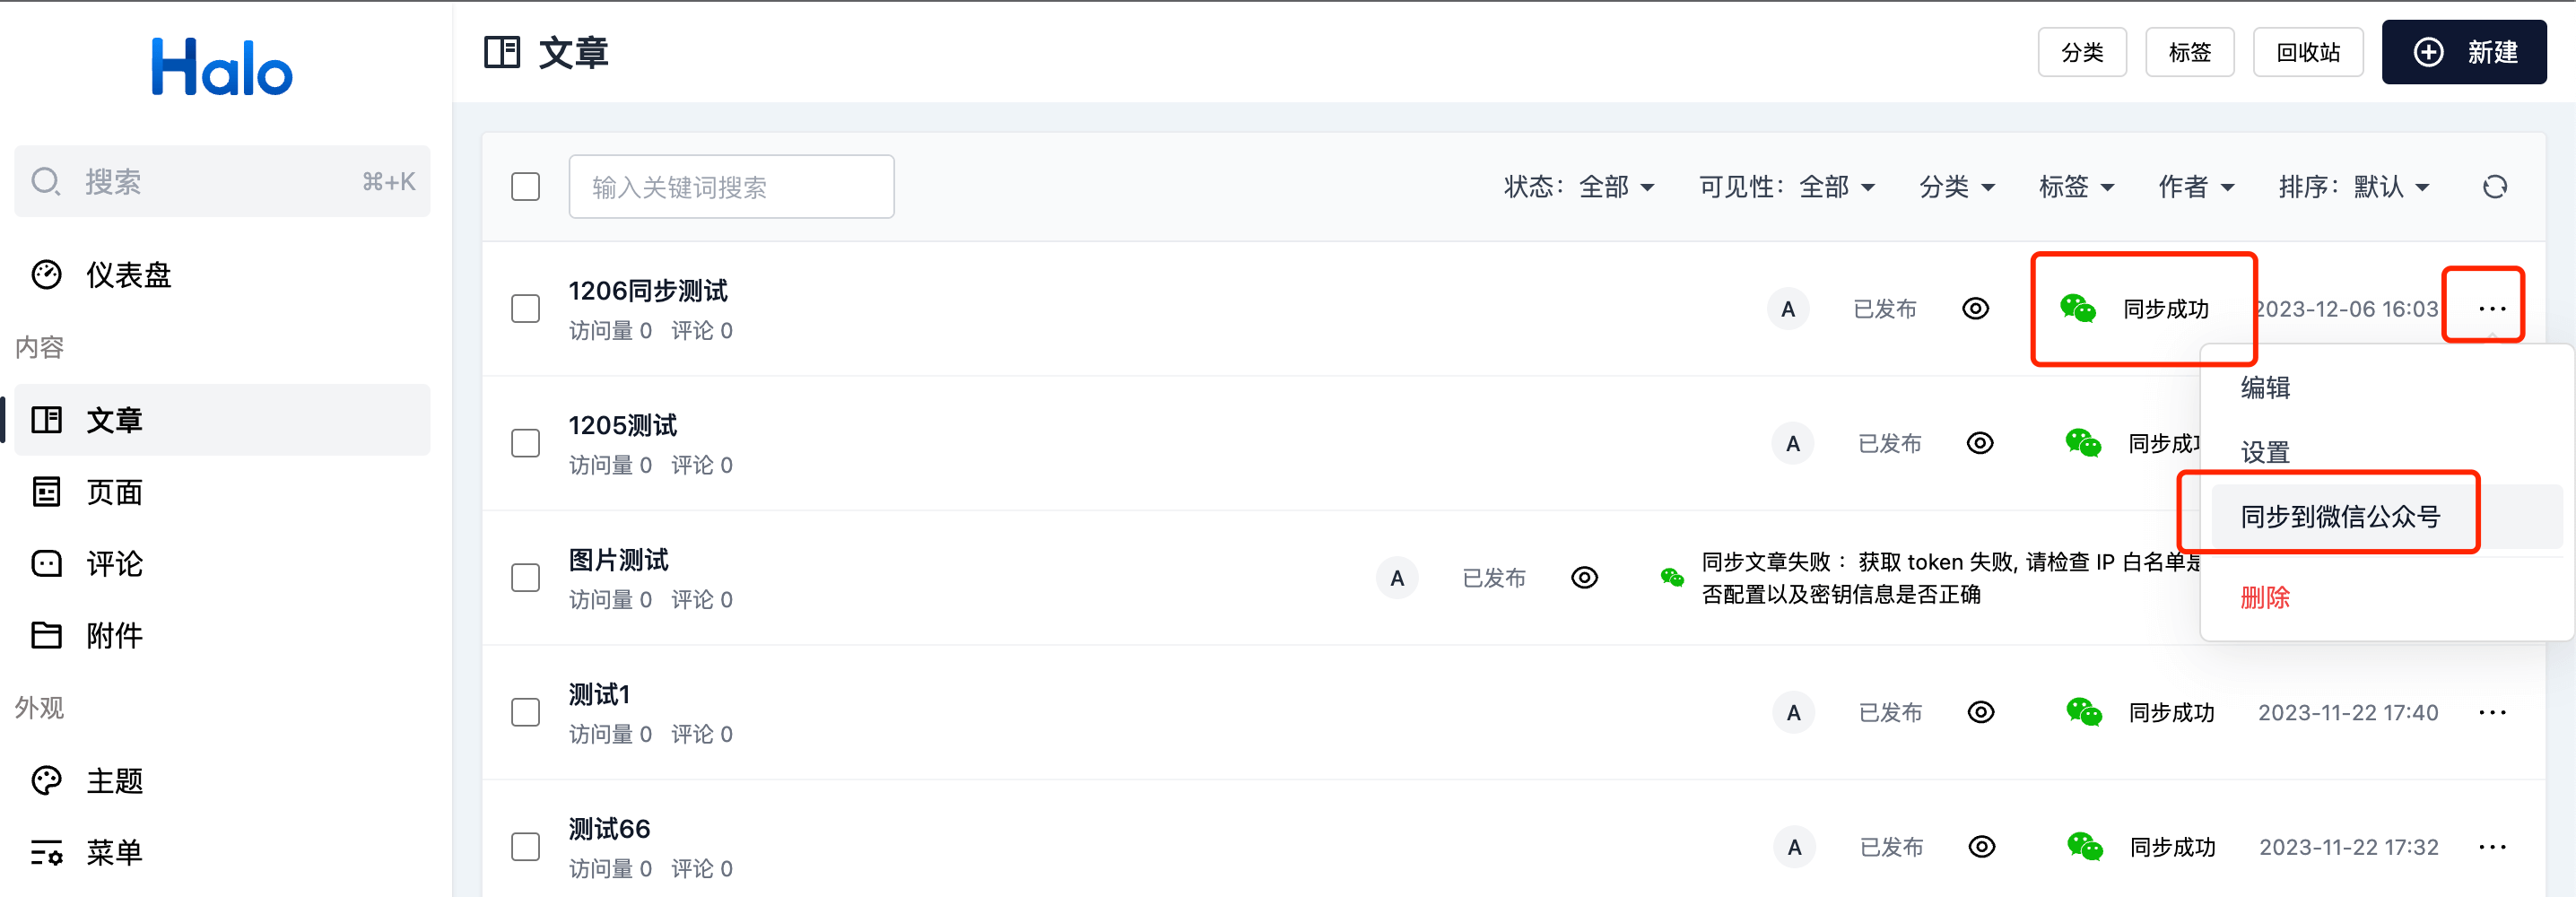This screenshot has height=897, width=2576.
Task: Open the 可见性: 全部 dropdown
Action: click(1786, 187)
